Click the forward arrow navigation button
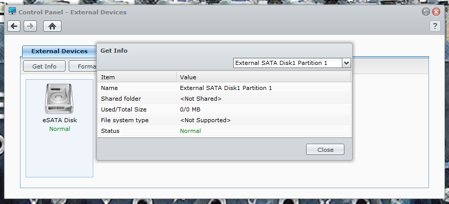449x204 pixels. (x=30, y=26)
